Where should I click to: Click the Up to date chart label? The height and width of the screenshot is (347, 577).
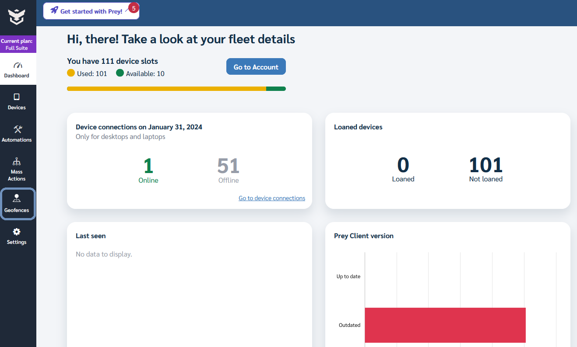click(x=348, y=276)
